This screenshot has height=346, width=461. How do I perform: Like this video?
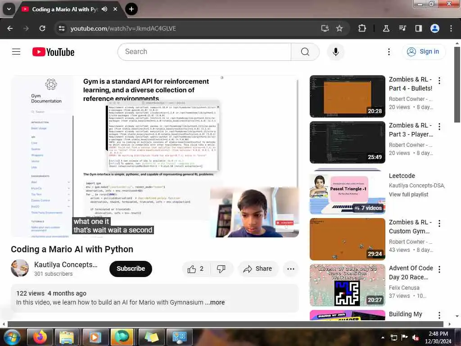[196, 269]
